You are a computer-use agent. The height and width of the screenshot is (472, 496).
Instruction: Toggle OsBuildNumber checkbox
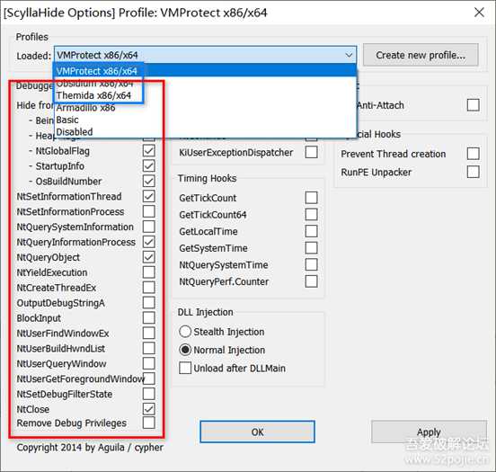click(148, 181)
